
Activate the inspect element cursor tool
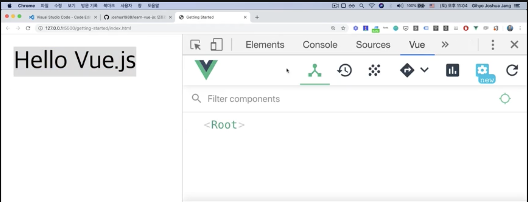[x=195, y=45]
